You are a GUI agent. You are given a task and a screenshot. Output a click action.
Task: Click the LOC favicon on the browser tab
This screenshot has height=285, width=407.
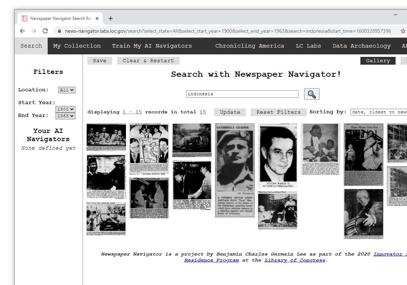pos(25,18)
